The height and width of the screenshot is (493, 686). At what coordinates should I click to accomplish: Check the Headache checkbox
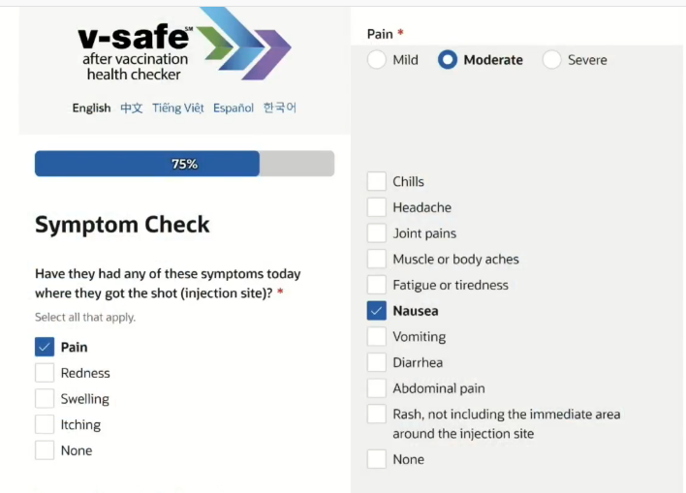[x=377, y=207]
